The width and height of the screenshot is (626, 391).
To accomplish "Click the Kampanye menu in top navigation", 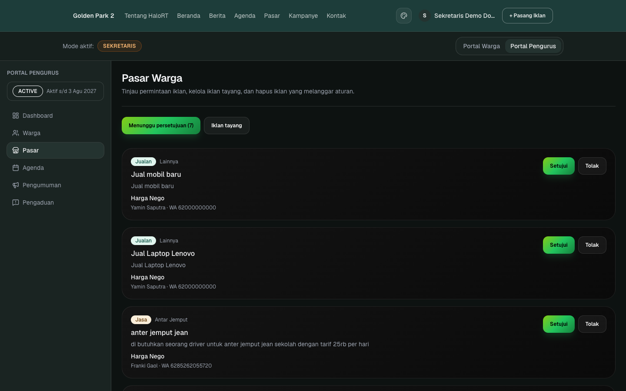I will coord(303,16).
